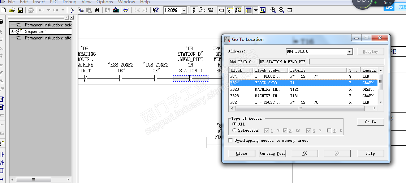Viewport: 406px width, 183px height.
Task: Select the All radio button
Action: click(x=234, y=124)
